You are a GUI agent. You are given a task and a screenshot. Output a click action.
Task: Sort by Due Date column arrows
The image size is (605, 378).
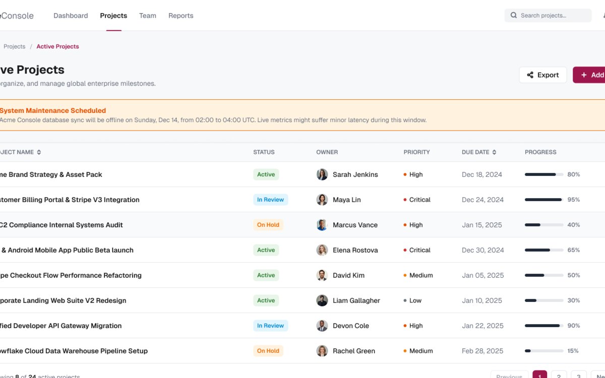(x=494, y=152)
